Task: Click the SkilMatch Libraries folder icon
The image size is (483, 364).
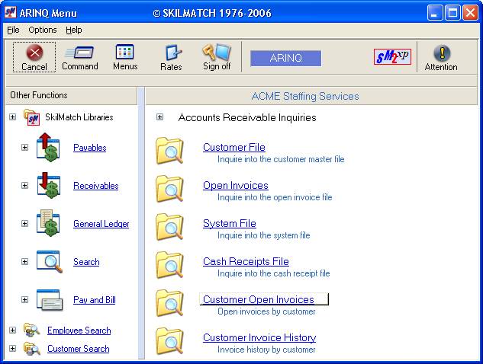Action: click(x=31, y=117)
